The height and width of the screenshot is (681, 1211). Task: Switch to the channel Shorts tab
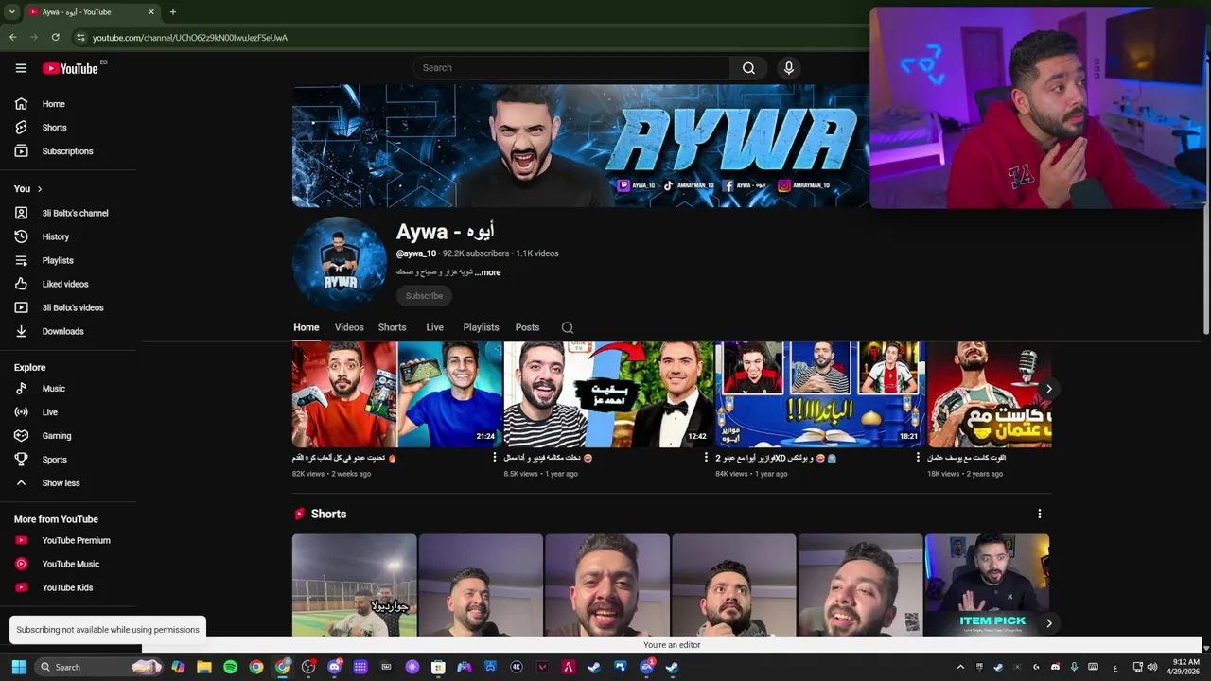(392, 327)
